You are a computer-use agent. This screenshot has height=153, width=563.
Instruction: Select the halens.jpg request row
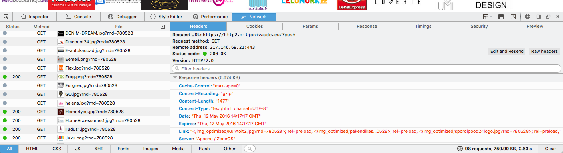click(x=85, y=103)
